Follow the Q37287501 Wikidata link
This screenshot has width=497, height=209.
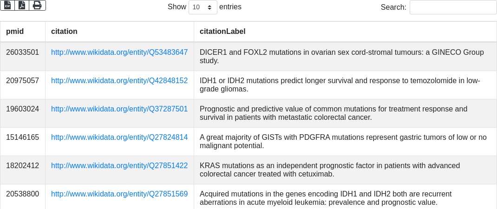point(119,109)
